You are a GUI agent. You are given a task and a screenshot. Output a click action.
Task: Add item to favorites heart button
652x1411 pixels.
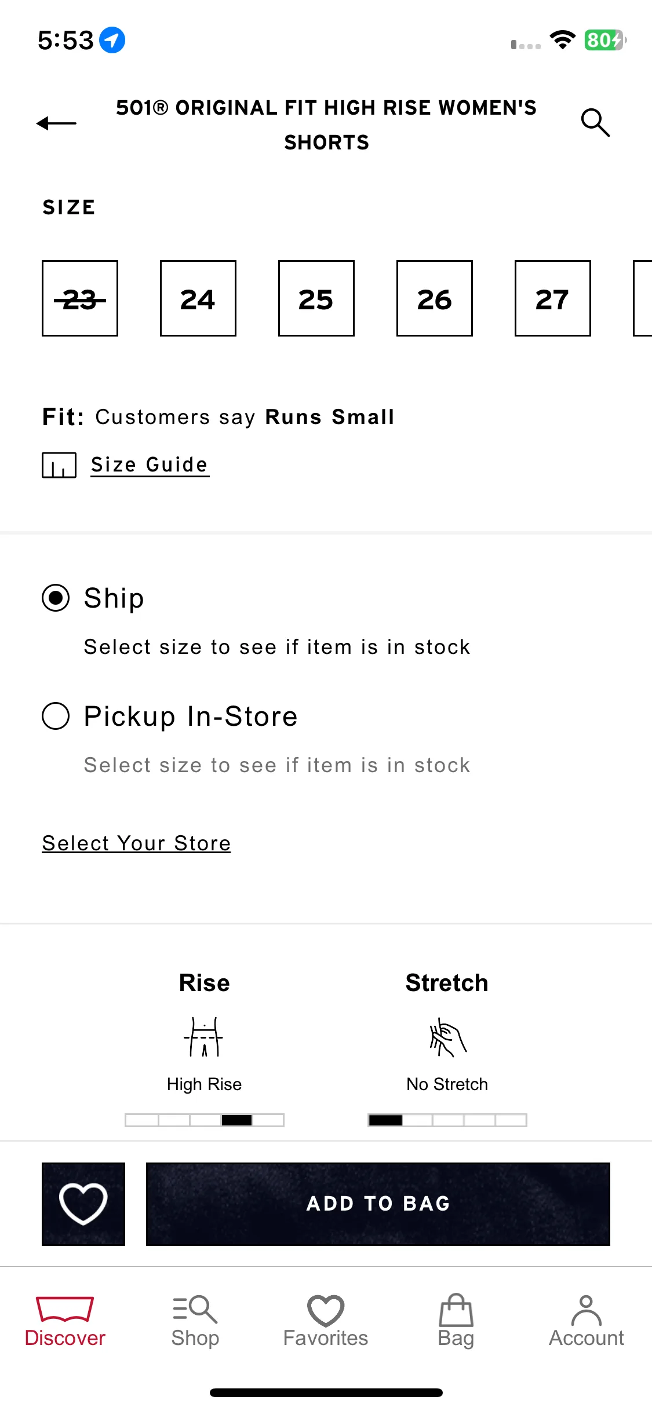pos(83,1204)
